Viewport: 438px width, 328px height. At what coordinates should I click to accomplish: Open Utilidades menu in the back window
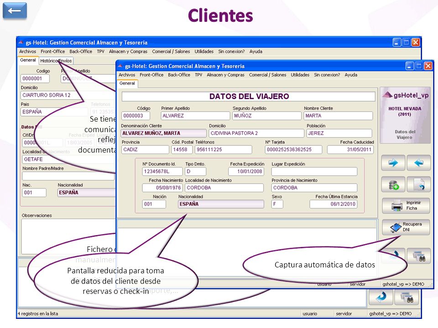point(204,51)
